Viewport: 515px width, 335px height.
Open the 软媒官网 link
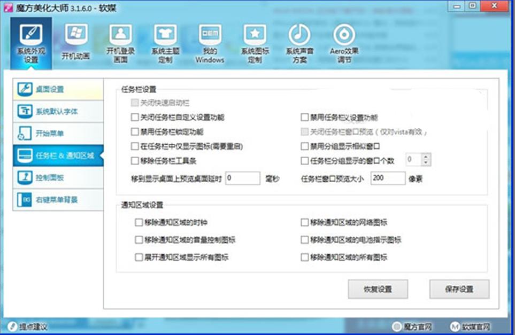(476, 327)
